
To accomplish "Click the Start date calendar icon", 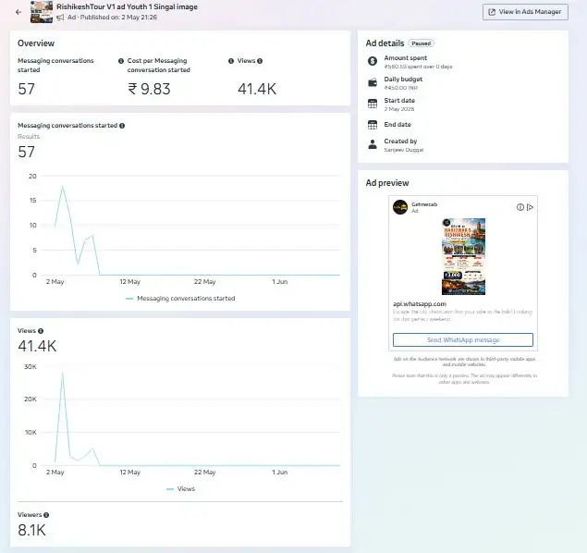I will (x=373, y=104).
